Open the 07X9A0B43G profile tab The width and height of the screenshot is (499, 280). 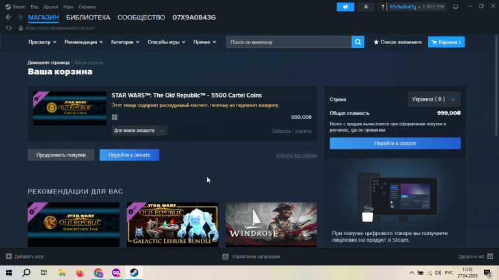pyautogui.click(x=194, y=18)
